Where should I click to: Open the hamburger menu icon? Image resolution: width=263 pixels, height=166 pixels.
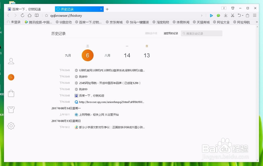point(255,15)
